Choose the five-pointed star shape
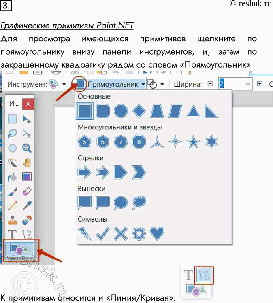 click(193, 142)
